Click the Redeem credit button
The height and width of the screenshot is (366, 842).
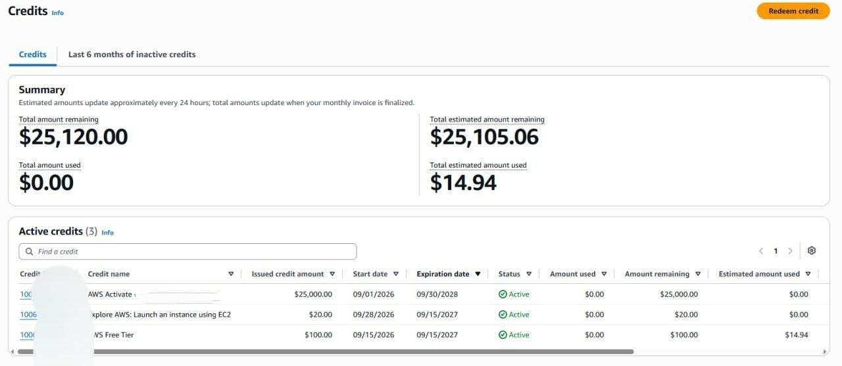[793, 11]
